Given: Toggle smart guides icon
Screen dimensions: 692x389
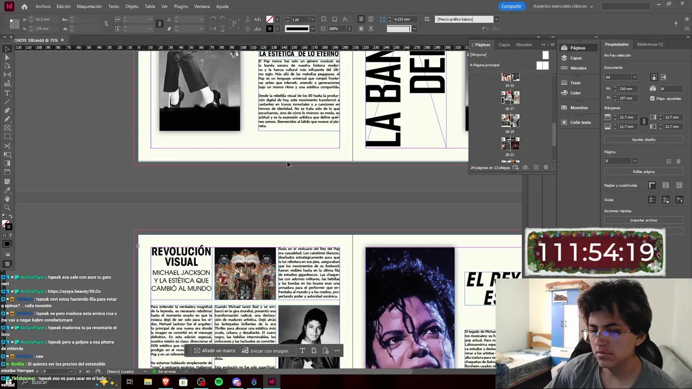Looking at the screenshot, I should (679, 200).
